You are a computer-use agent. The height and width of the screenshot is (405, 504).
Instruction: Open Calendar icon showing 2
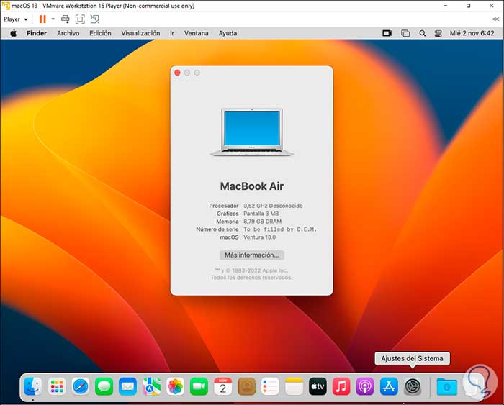click(x=222, y=386)
